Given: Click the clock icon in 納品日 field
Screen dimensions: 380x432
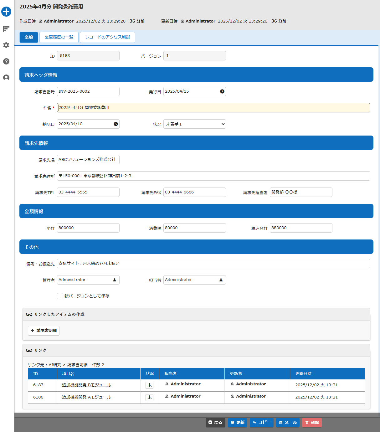Looking at the screenshot, I should tap(116, 124).
